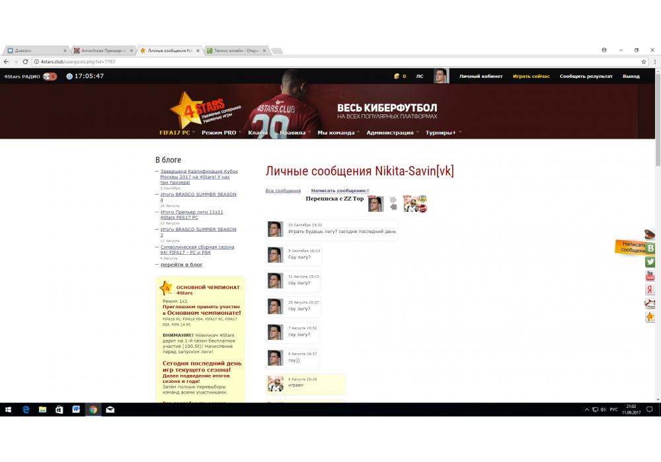This screenshot has height=462, width=661.
Task: Toggle the 4Stars Radio player switch
Action: 50,77
